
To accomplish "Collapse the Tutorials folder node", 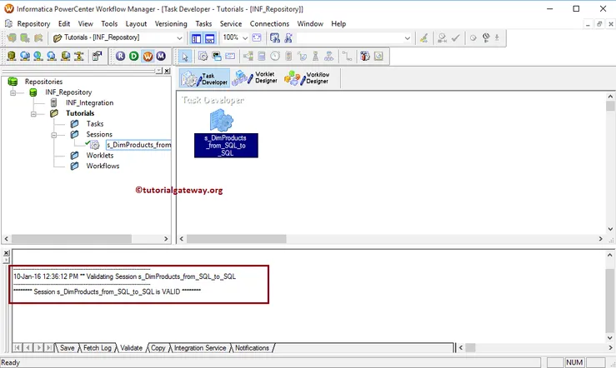I will (x=33, y=114).
